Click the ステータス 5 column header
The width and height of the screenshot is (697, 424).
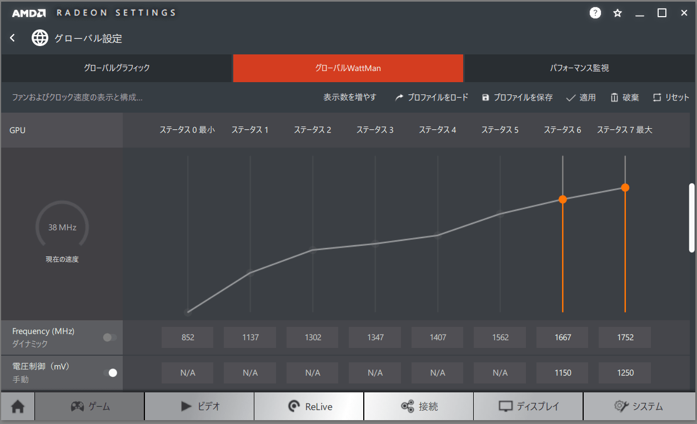tap(500, 130)
